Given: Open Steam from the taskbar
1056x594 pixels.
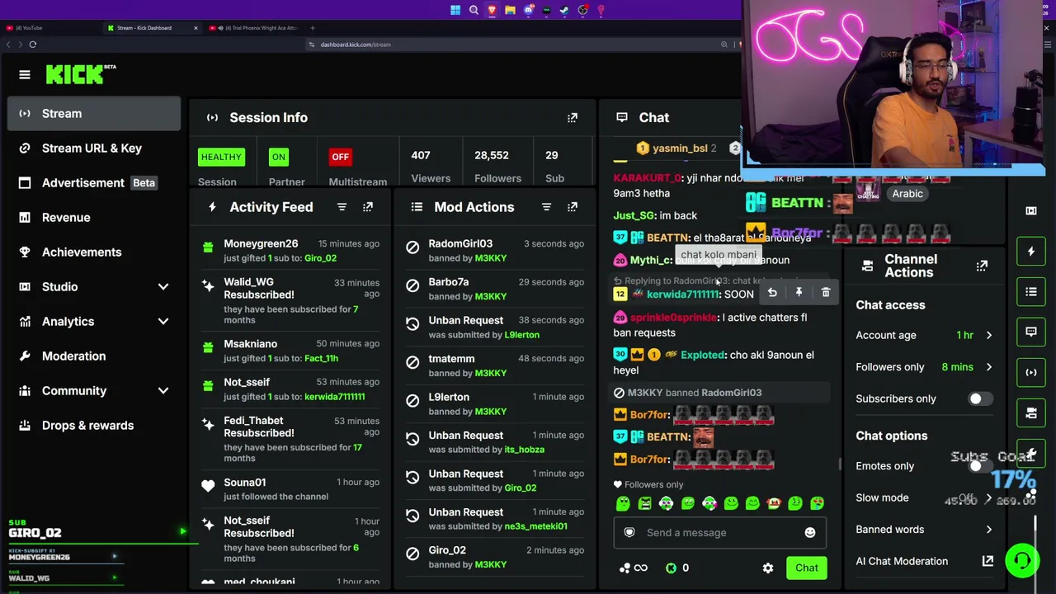Looking at the screenshot, I should tap(564, 11).
